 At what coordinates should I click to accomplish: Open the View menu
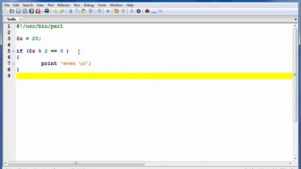pyautogui.click(x=40, y=5)
